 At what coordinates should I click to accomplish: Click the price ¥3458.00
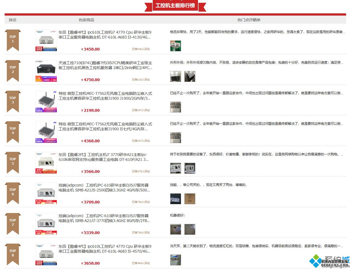tap(91, 49)
